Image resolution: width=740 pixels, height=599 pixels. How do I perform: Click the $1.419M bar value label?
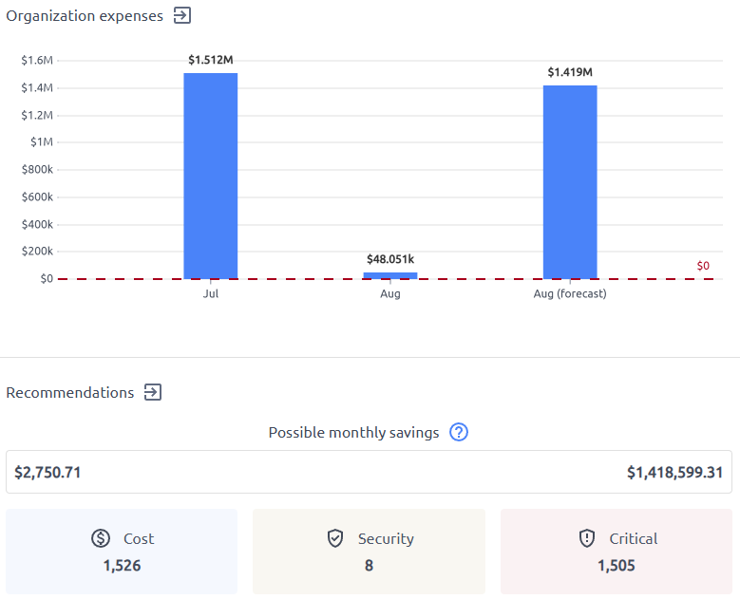click(570, 72)
